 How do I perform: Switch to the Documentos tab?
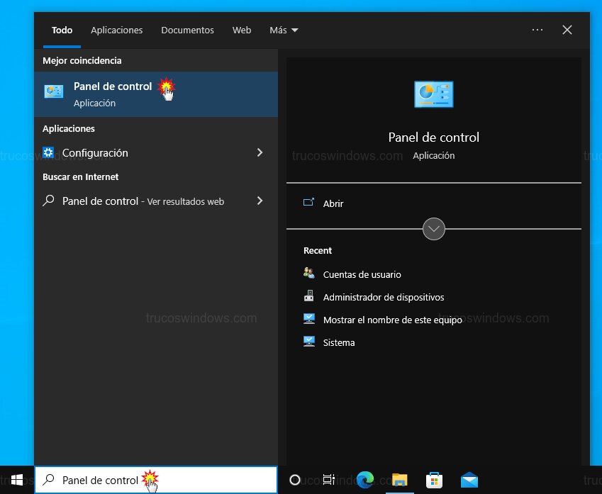click(187, 30)
